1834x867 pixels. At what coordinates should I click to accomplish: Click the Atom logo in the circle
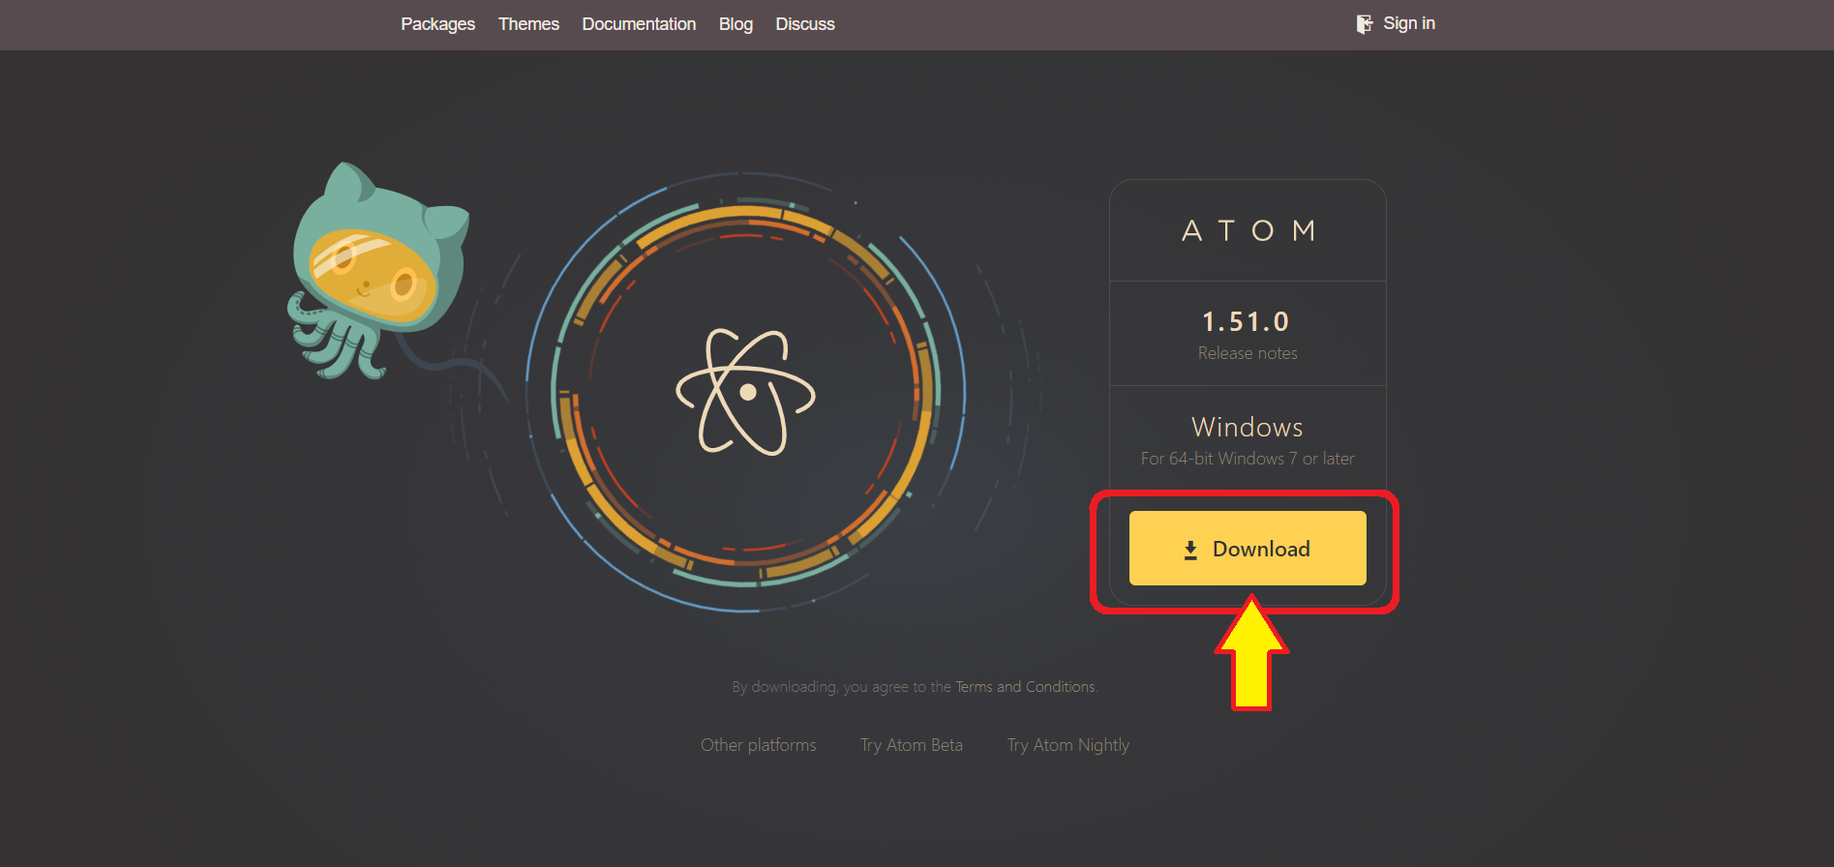(745, 392)
